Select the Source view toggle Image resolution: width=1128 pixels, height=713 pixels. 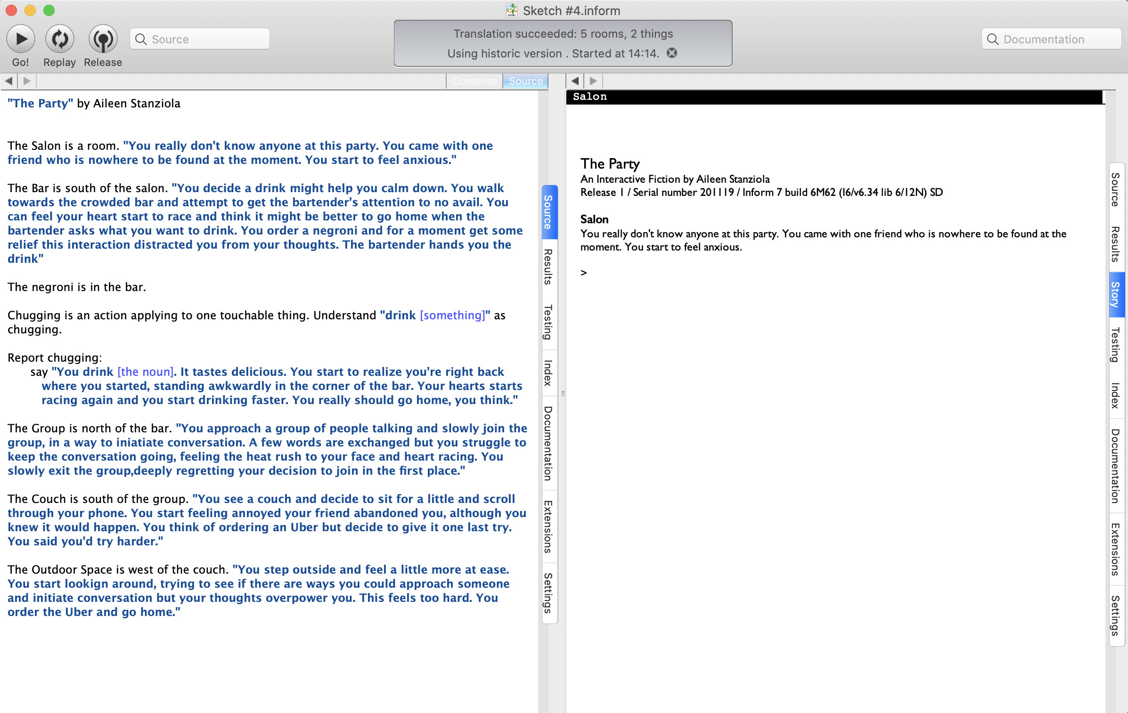pos(525,81)
